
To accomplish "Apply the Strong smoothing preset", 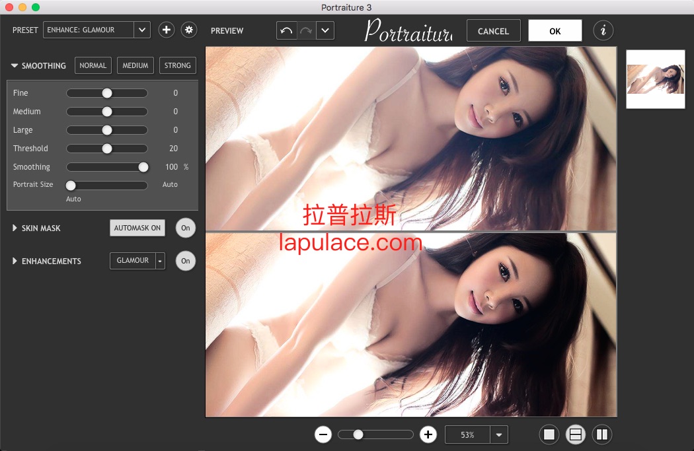I will tap(177, 65).
